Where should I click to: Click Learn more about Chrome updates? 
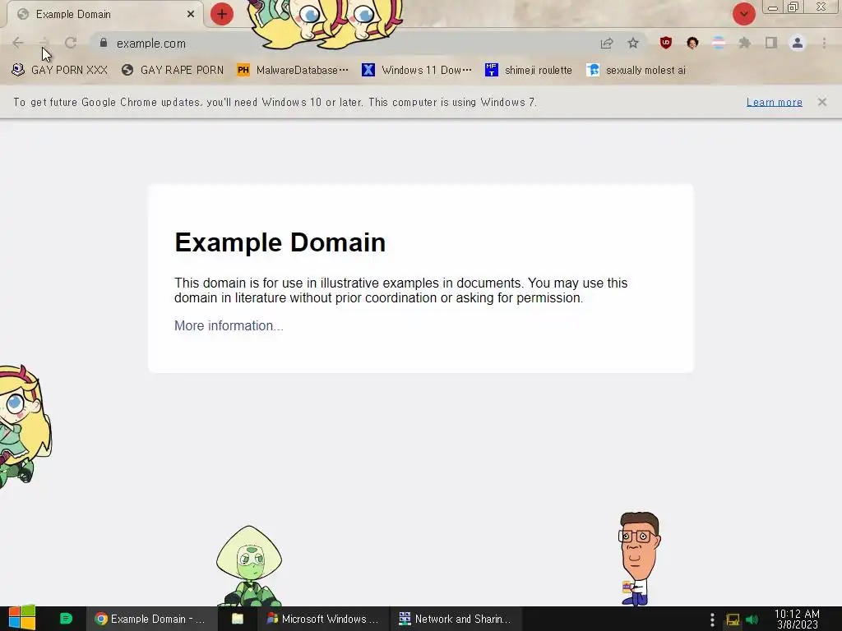774,102
